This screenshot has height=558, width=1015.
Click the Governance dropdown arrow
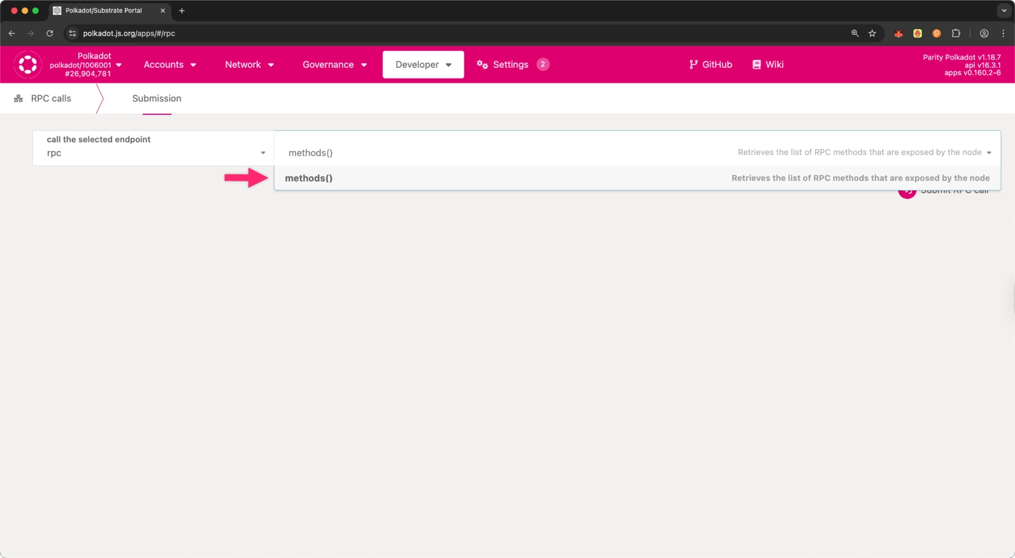pos(364,65)
